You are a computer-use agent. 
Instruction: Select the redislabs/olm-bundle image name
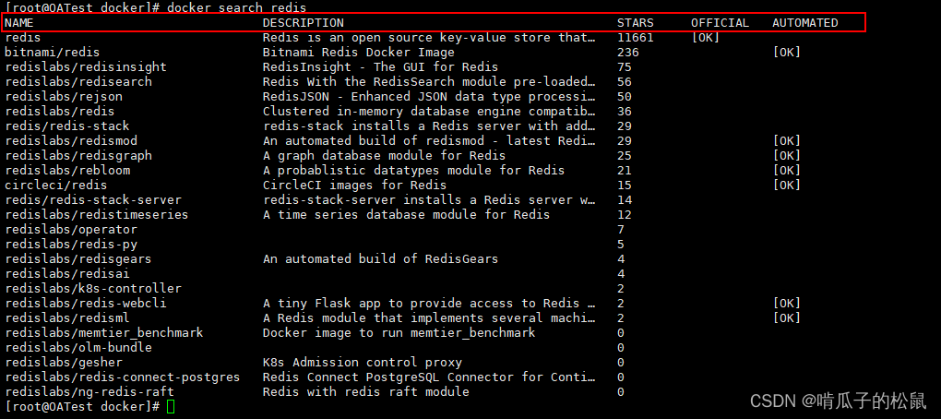point(78,348)
